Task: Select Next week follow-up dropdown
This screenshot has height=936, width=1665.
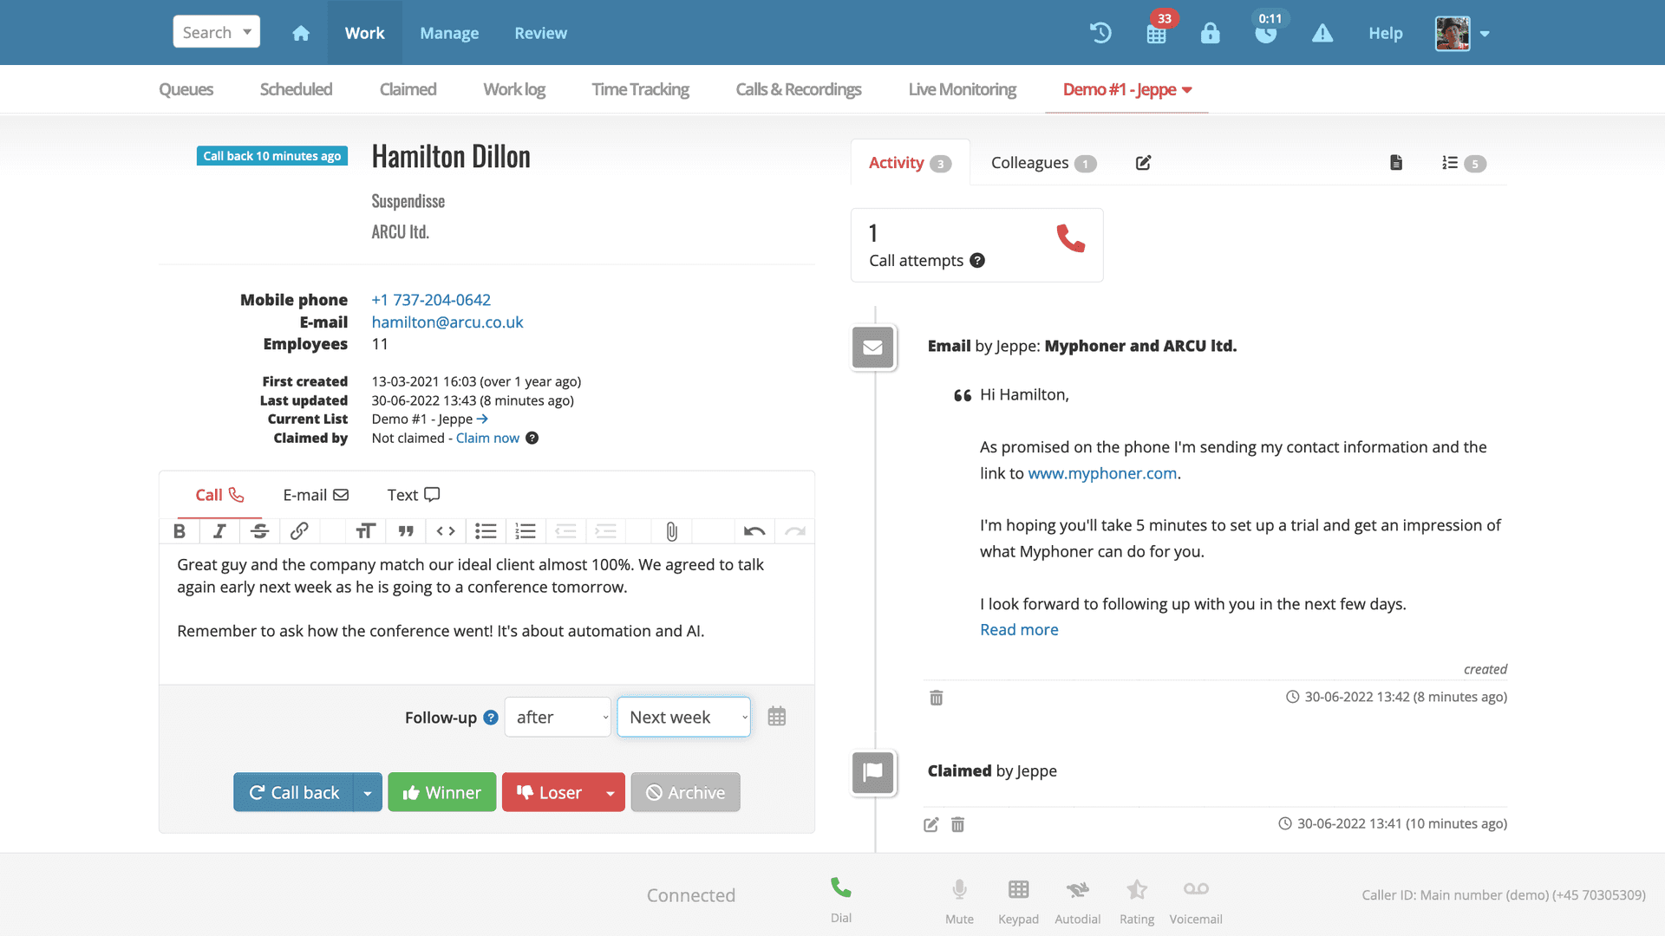Action: click(x=684, y=717)
